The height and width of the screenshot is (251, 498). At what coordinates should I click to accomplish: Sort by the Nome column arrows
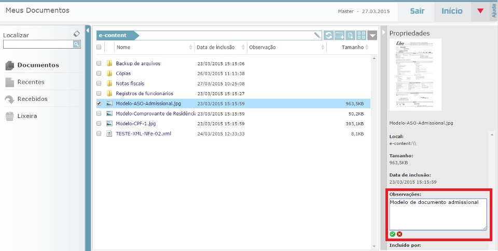click(x=190, y=47)
